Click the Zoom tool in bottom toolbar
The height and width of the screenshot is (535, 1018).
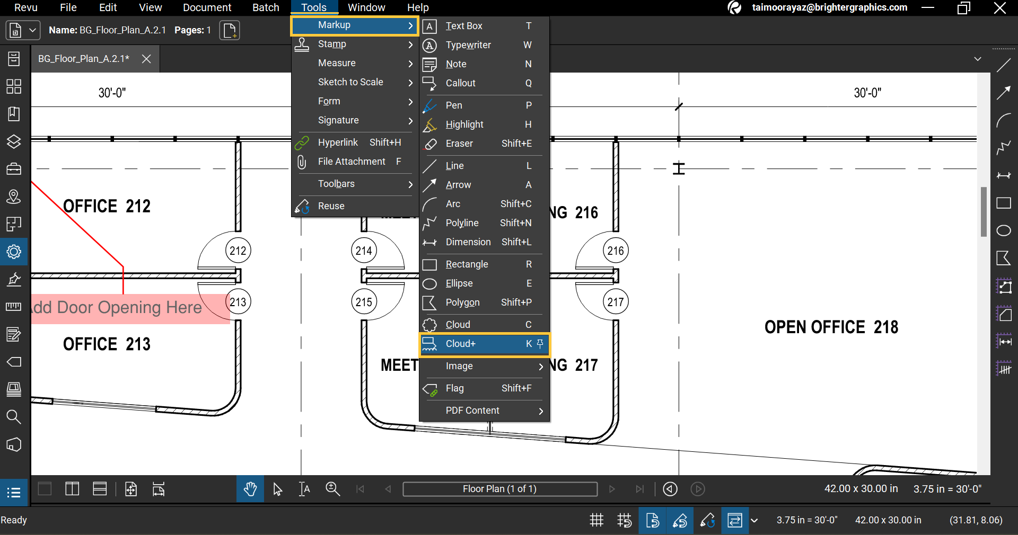click(x=332, y=489)
